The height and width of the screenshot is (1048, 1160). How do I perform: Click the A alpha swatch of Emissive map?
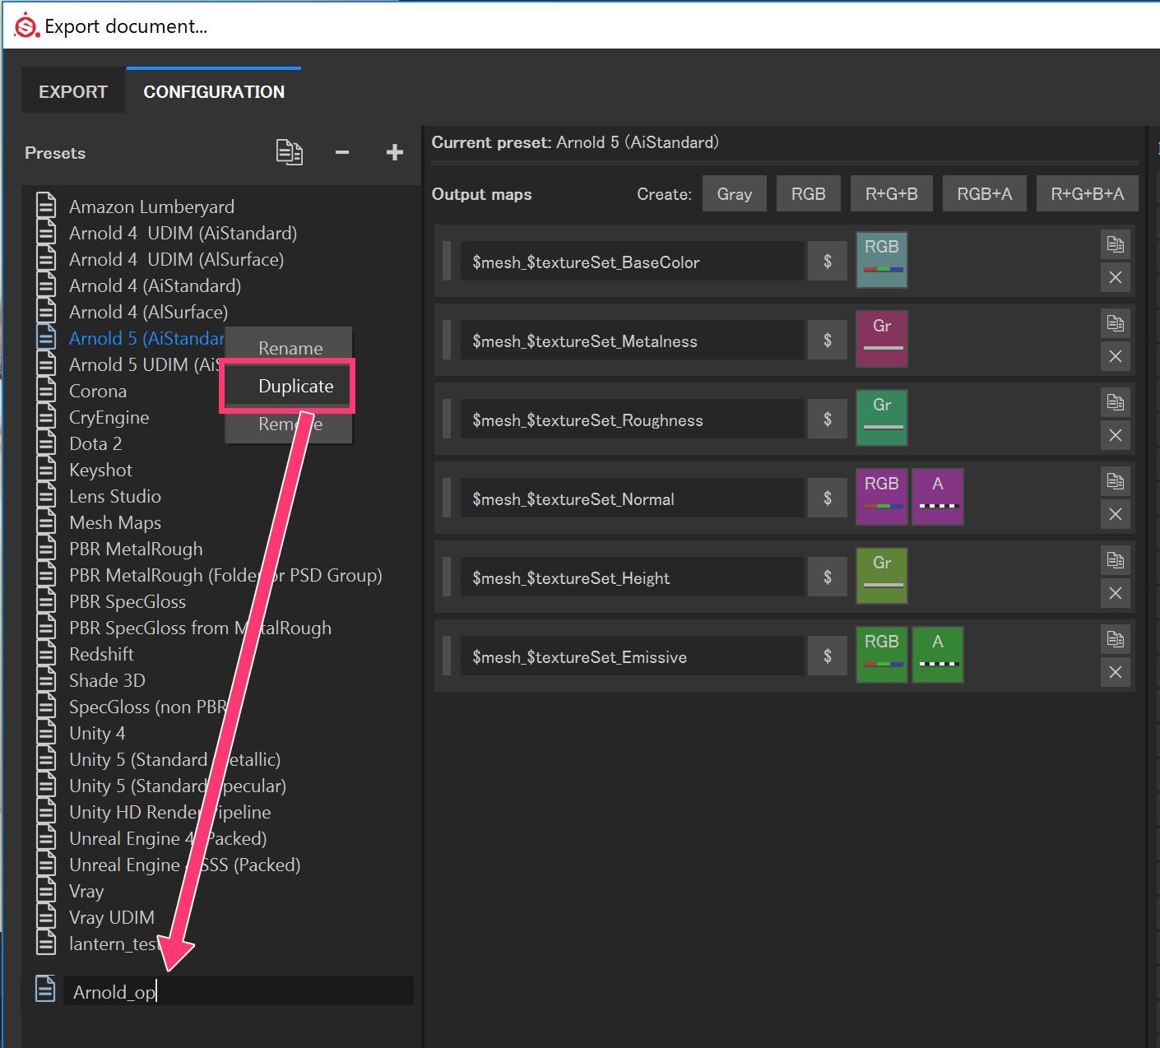click(938, 655)
